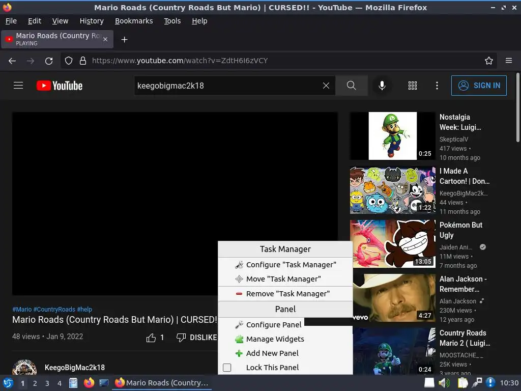Open a new browser tab

(x=124, y=40)
